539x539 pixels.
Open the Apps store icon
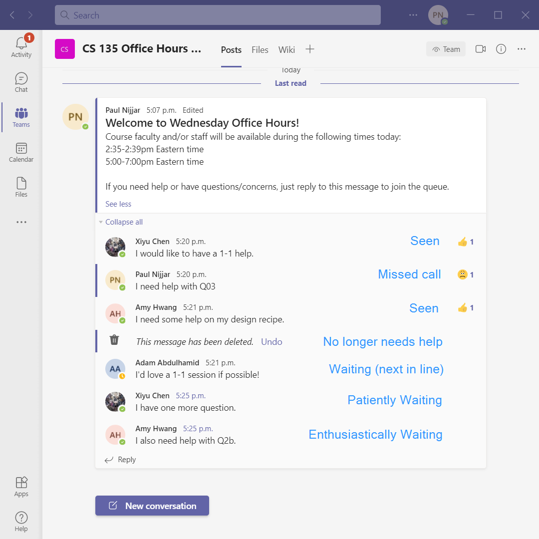[21, 487]
